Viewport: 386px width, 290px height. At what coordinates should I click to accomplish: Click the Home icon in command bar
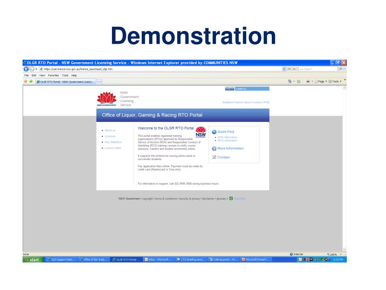tap(290, 82)
